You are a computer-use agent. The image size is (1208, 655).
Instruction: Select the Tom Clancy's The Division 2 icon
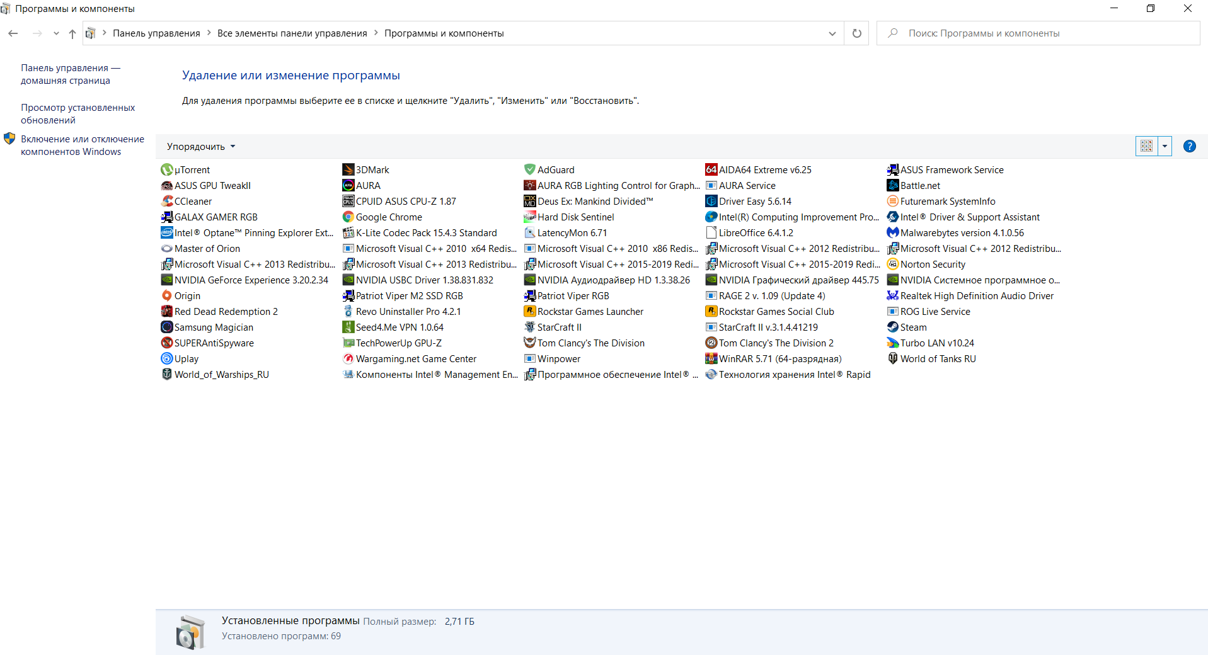[711, 343]
